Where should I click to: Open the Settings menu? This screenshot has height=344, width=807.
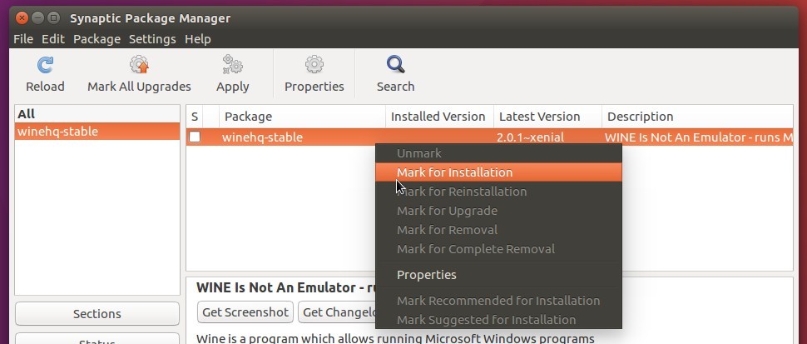coord(152,39)
